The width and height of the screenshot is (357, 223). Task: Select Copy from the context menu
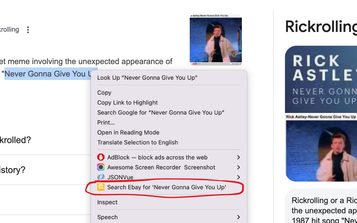pyautogui.click(x=104, y=93)
